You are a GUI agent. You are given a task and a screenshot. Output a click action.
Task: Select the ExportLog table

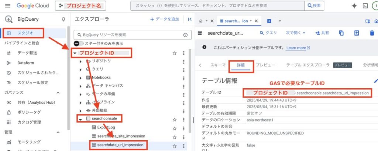106,127
